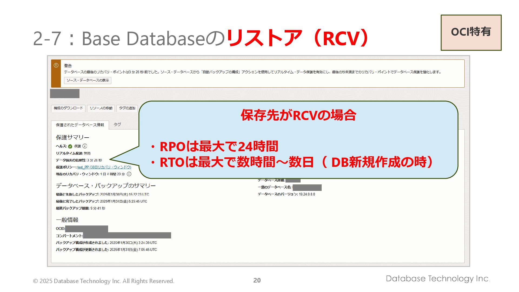Click the OCI特有 badge box
Viewport: 519px width, 292px height.
click(x=471, y=32)
